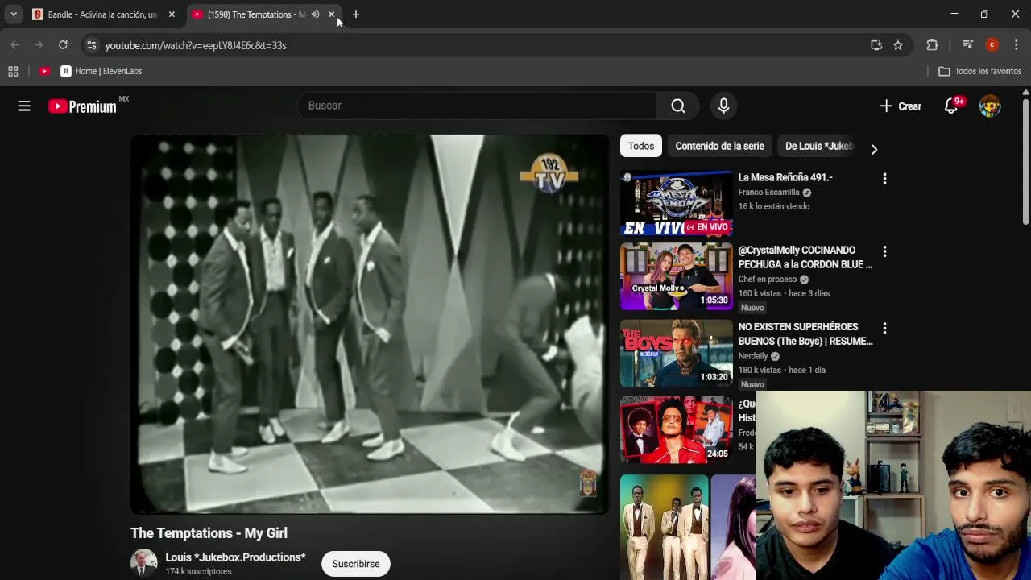Click the install app icon in address bar

pos(876,45)
